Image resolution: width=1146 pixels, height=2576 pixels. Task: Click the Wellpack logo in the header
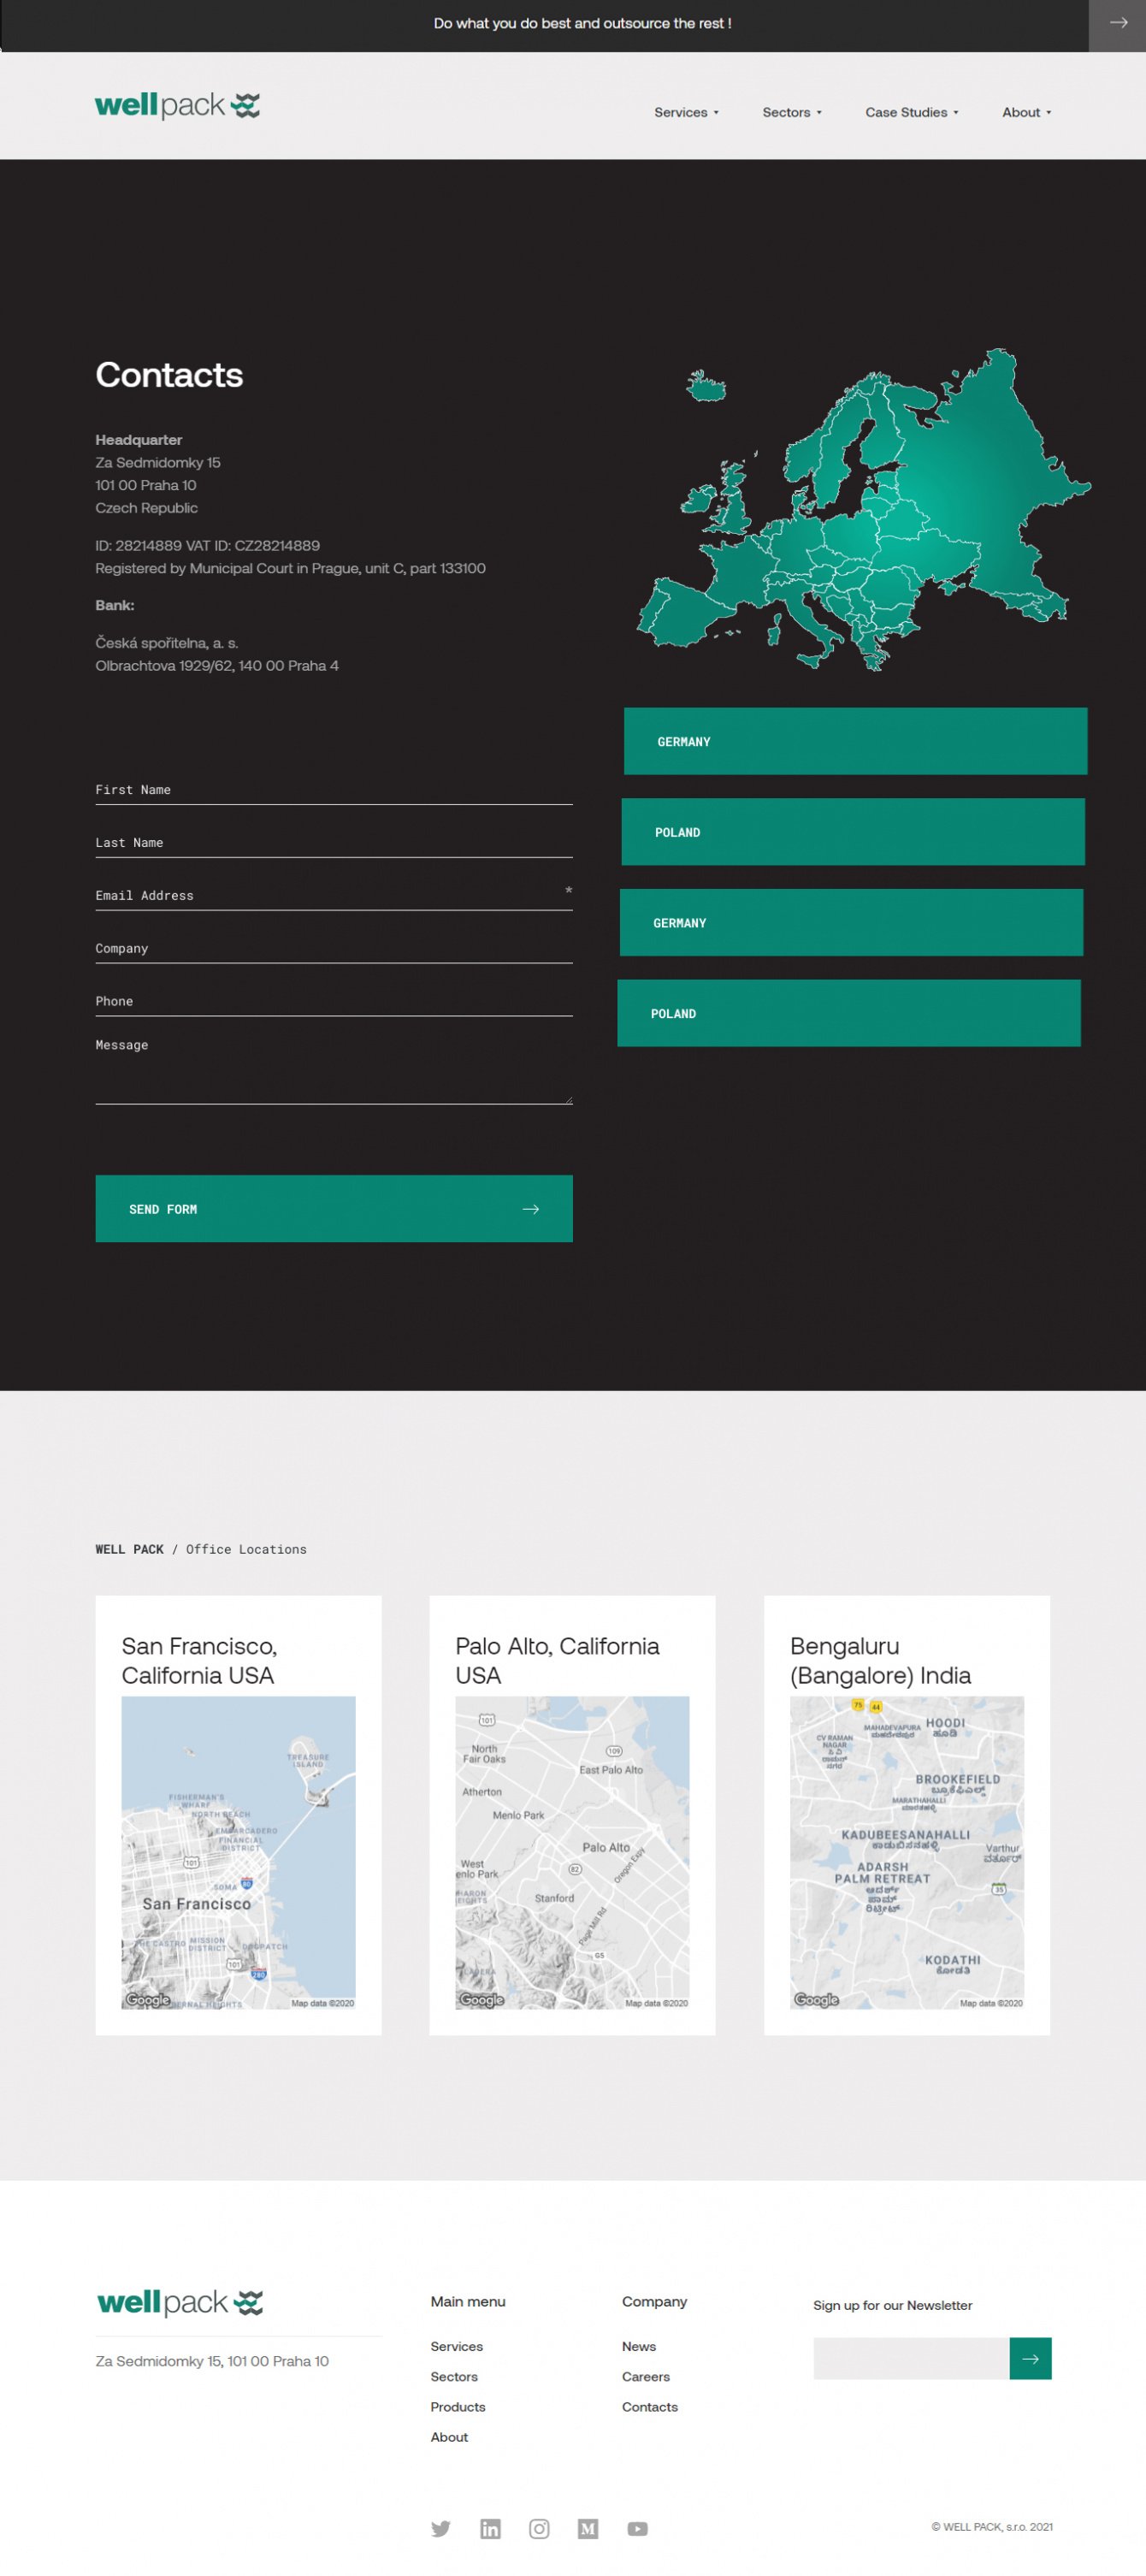click(x=177, y=105)
